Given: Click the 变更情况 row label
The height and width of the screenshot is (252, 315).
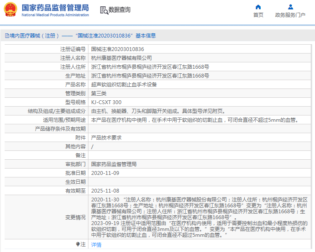Looking at the screenshot, I should pyautogui.click(x=75, y=217).
